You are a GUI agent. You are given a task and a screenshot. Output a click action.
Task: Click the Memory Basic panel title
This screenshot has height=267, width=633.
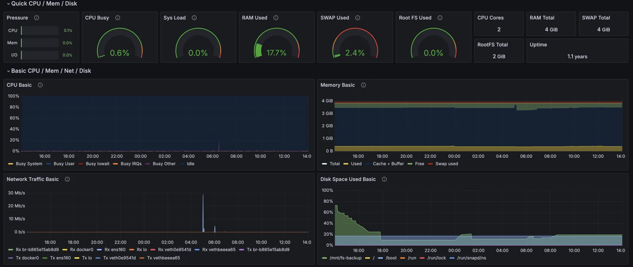click(x=338, y=85)
